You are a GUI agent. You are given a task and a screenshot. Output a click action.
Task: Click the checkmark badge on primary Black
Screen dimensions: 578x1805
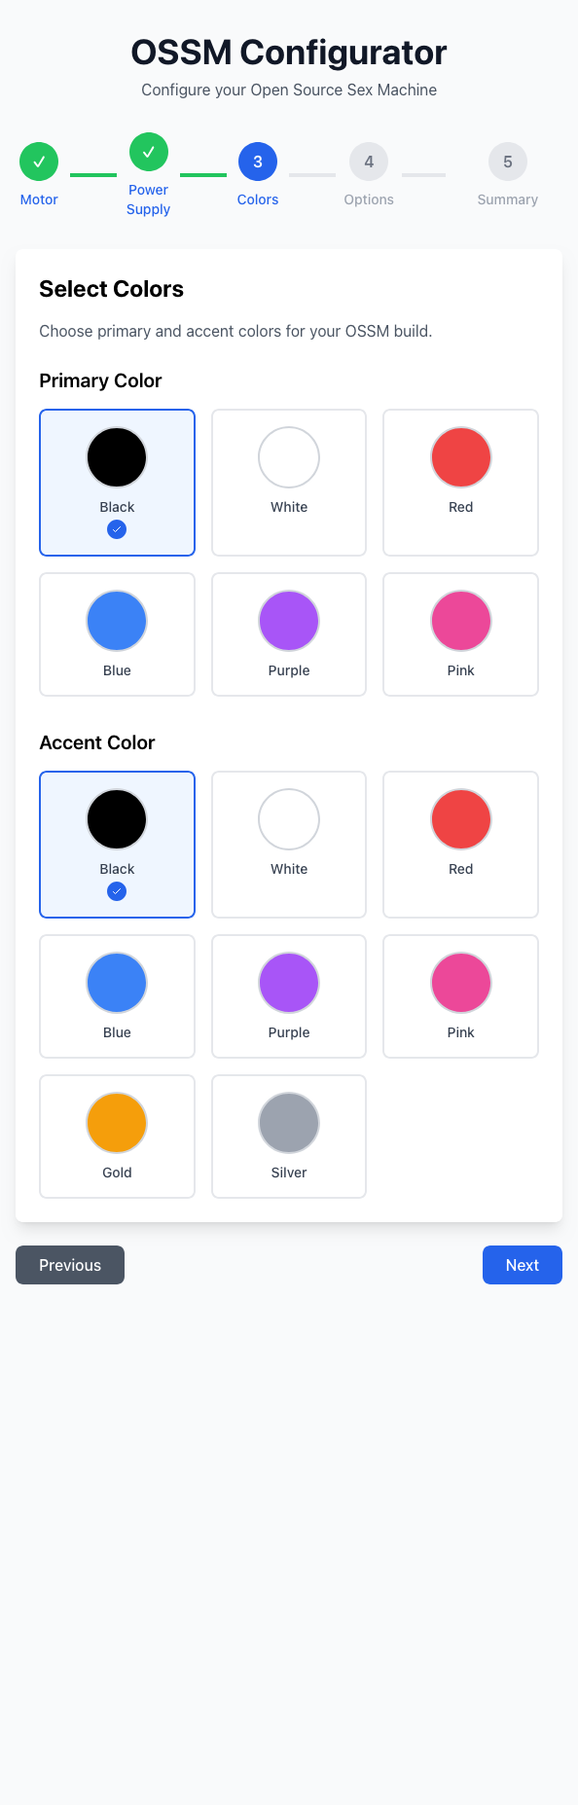117,529
